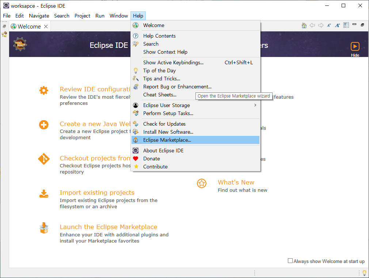Click the git diamond Checkout projects icon
369x278 pixels.
click(x=44, y=159)
